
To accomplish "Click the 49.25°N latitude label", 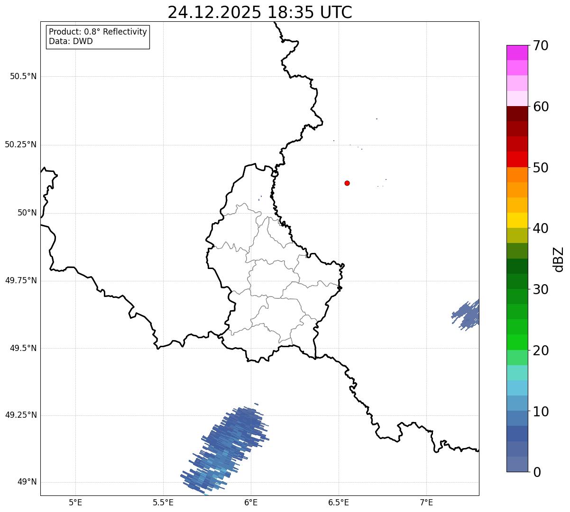I will (21, 415).
